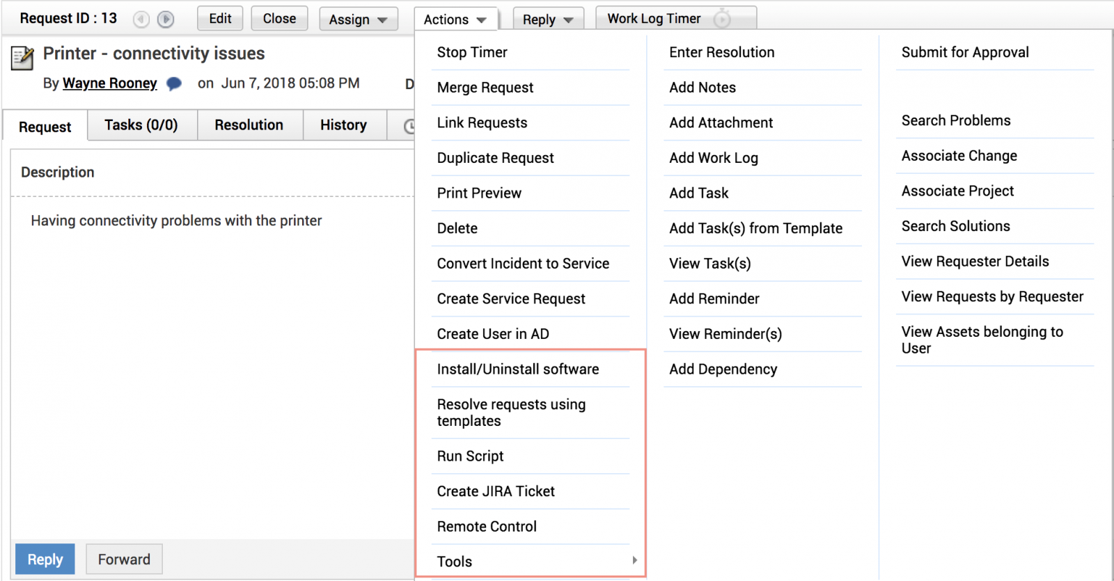Click Add Work Log option
1114x581 pixels.
(x=714, y=158)
